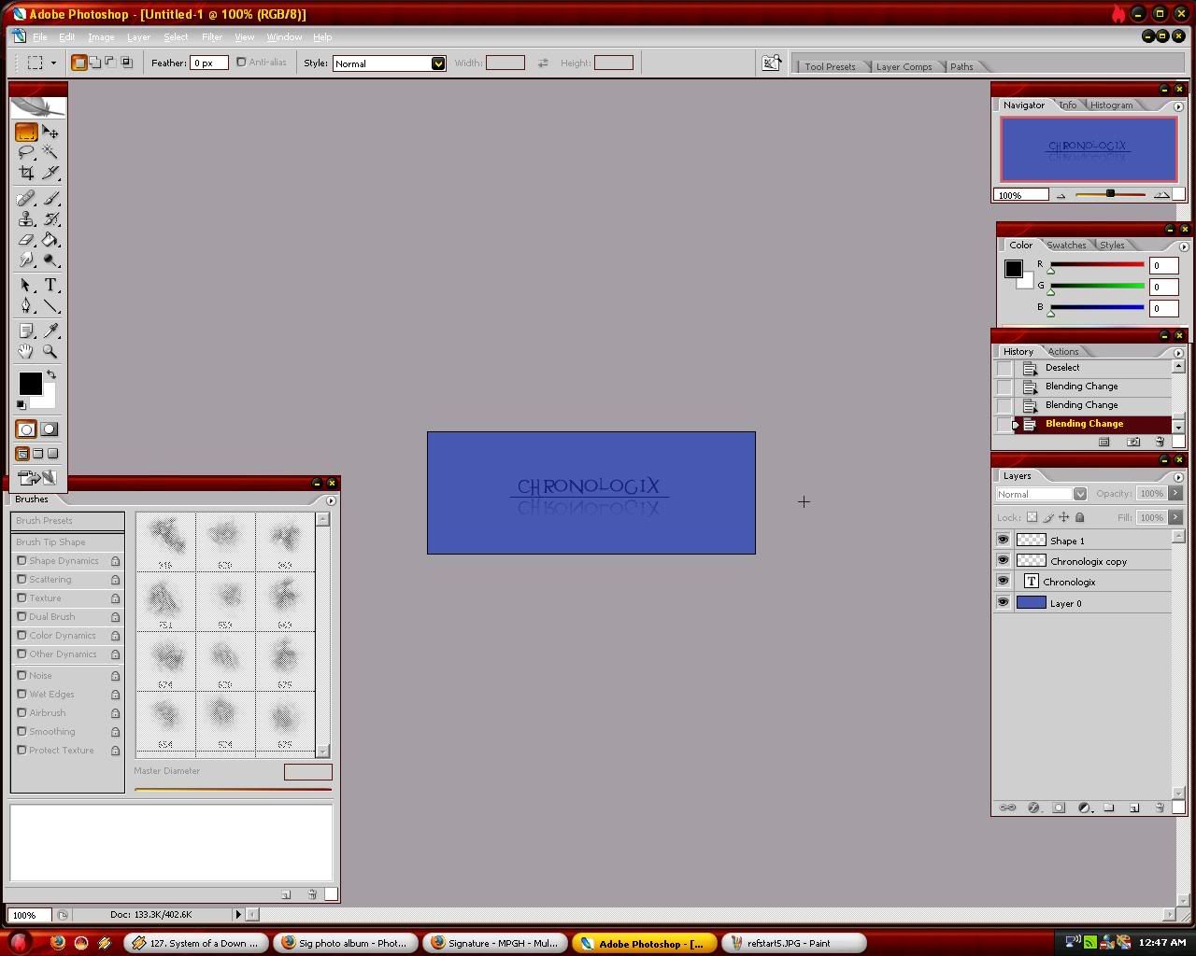Select the Layer 0 layer
Screen dimensions: 1196x956
[1084, 603]
